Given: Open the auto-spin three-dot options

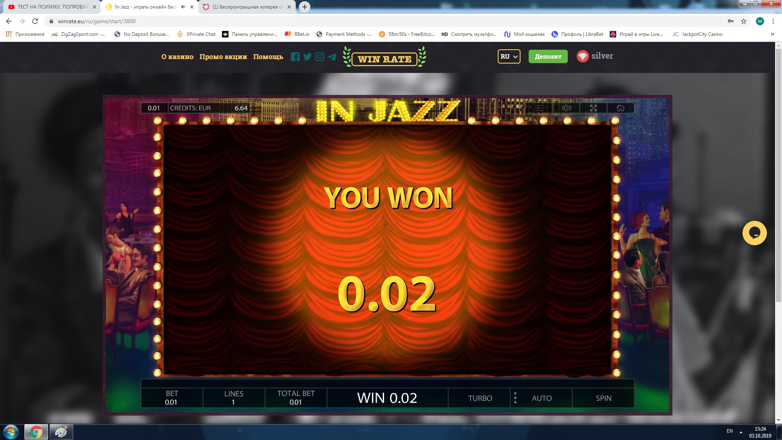Looking at the screenshot, I should (515, 398).
